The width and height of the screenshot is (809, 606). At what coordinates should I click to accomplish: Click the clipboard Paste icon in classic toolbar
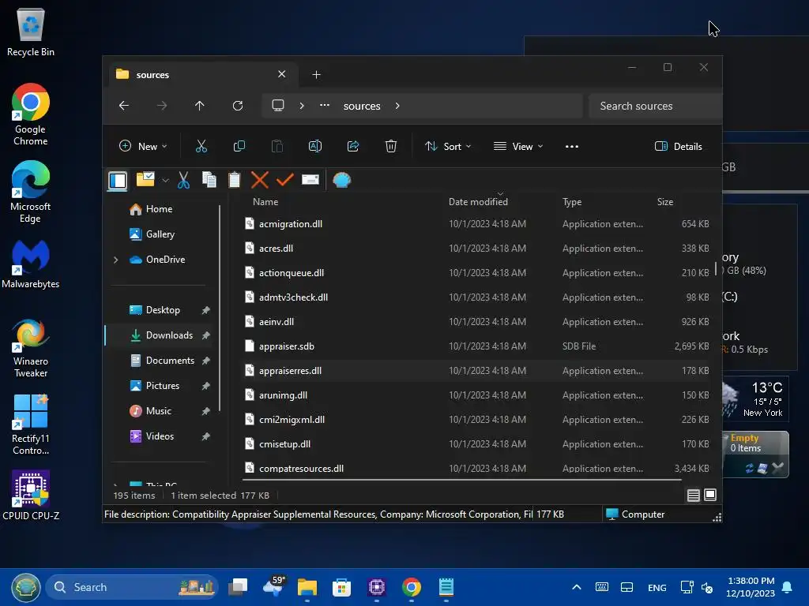234,179
